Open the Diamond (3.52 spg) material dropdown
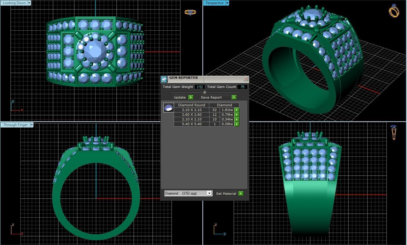Image resolution: width=407 pixels, height=245 pixels. (x=188, y=193)
